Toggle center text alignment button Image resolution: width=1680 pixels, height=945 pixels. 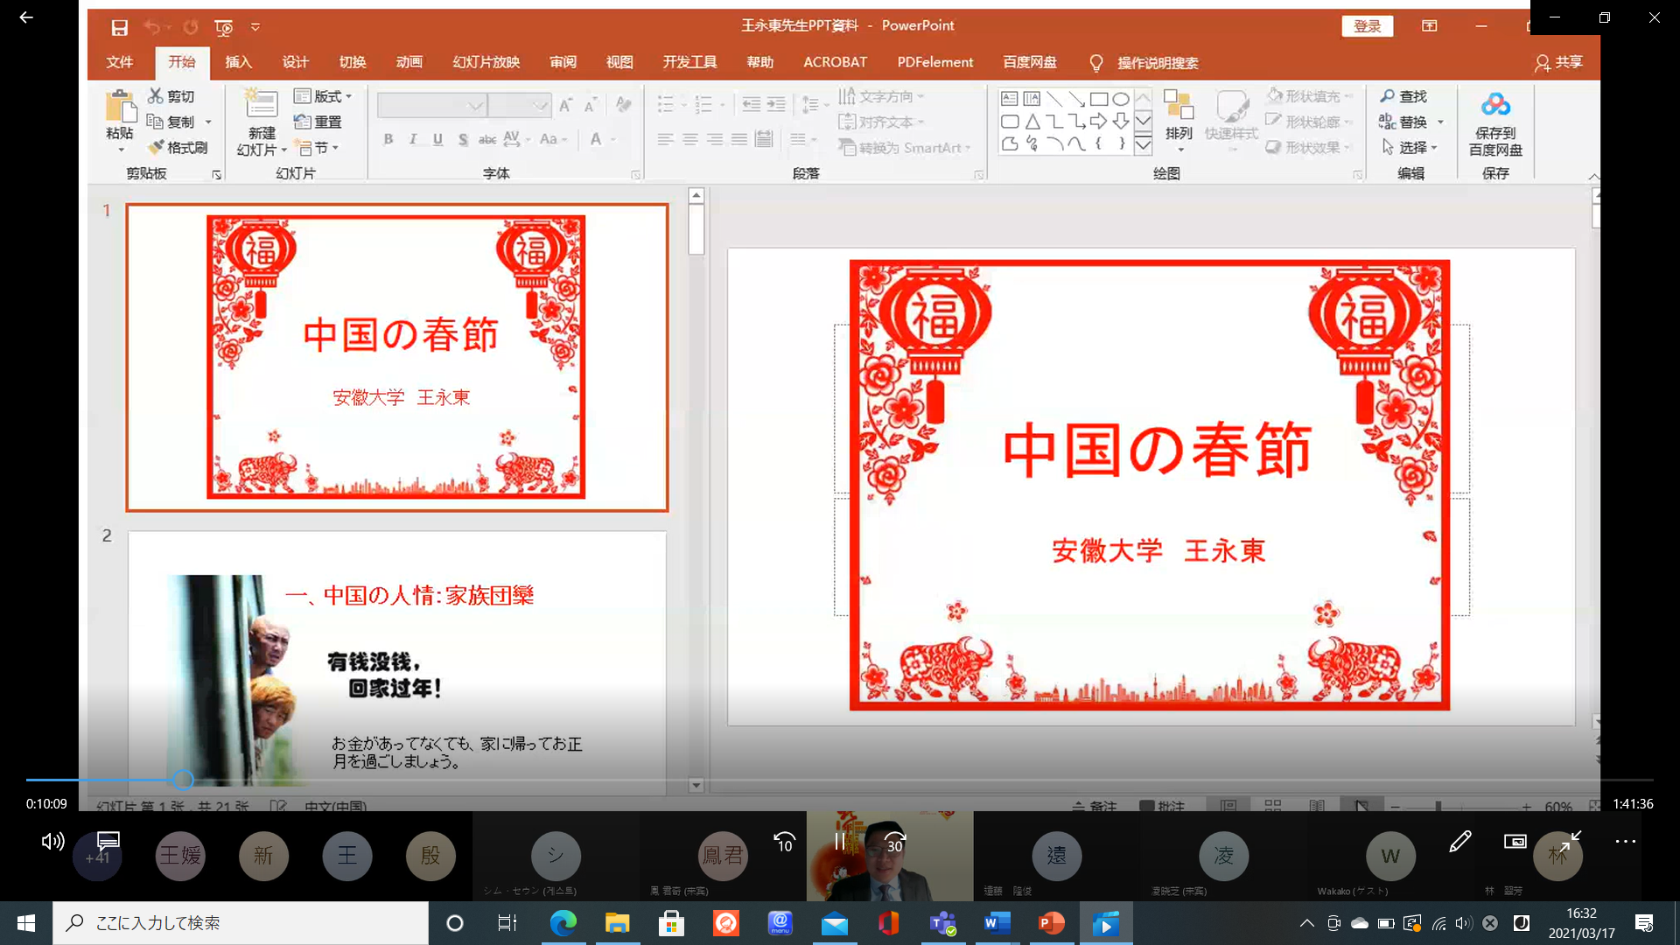[x=690, y=139]
